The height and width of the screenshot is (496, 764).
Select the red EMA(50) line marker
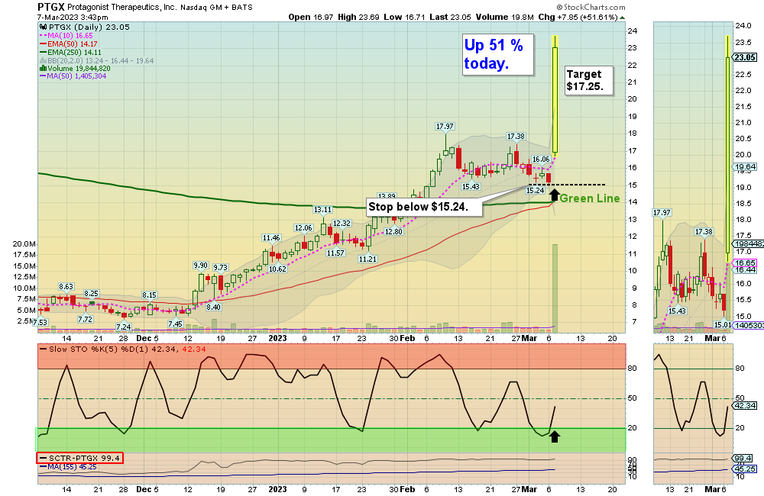coord(43,43)
